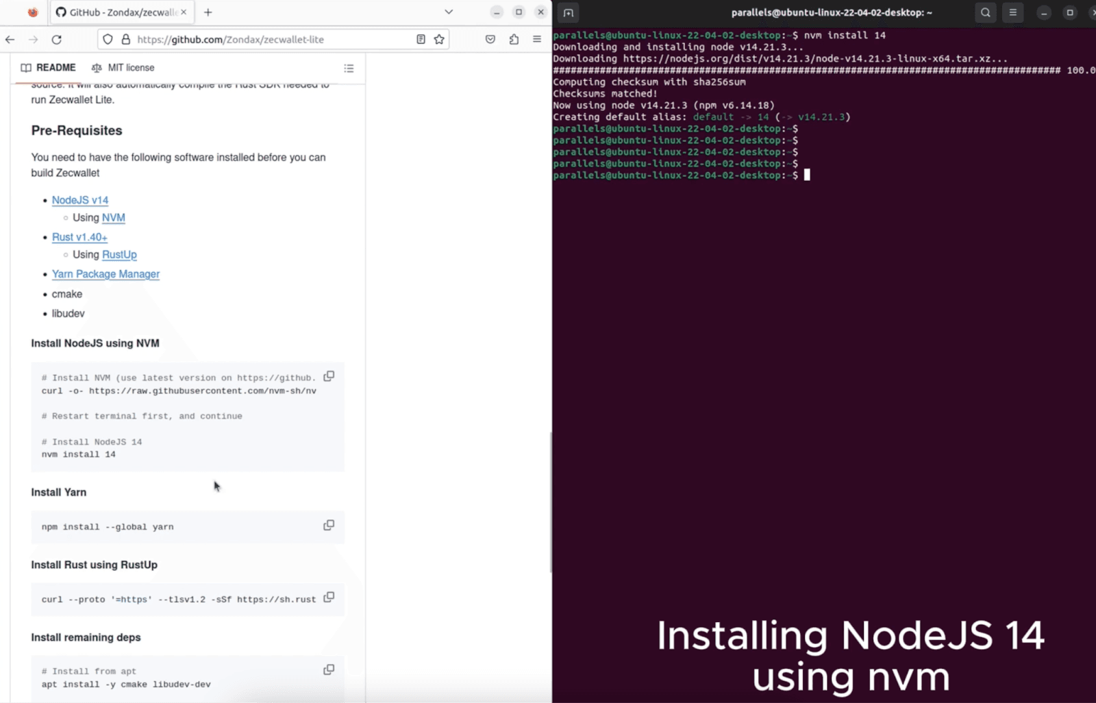
Task: Open Firefox extensions puzzle icon
Action: [514, 40]
